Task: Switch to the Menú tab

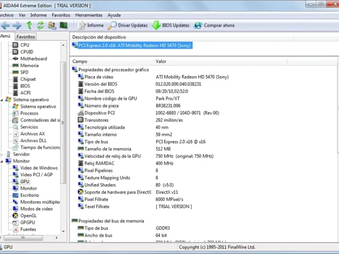Action: (x=6, y=36)
